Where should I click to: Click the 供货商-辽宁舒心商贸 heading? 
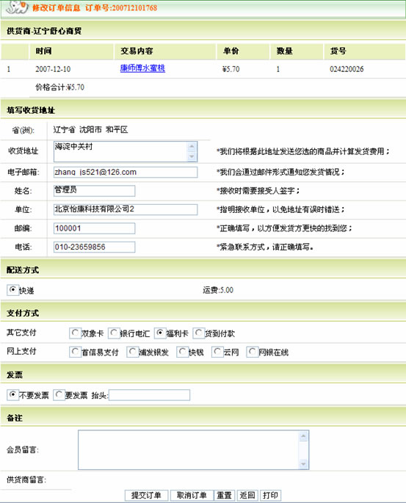point(44,31)
